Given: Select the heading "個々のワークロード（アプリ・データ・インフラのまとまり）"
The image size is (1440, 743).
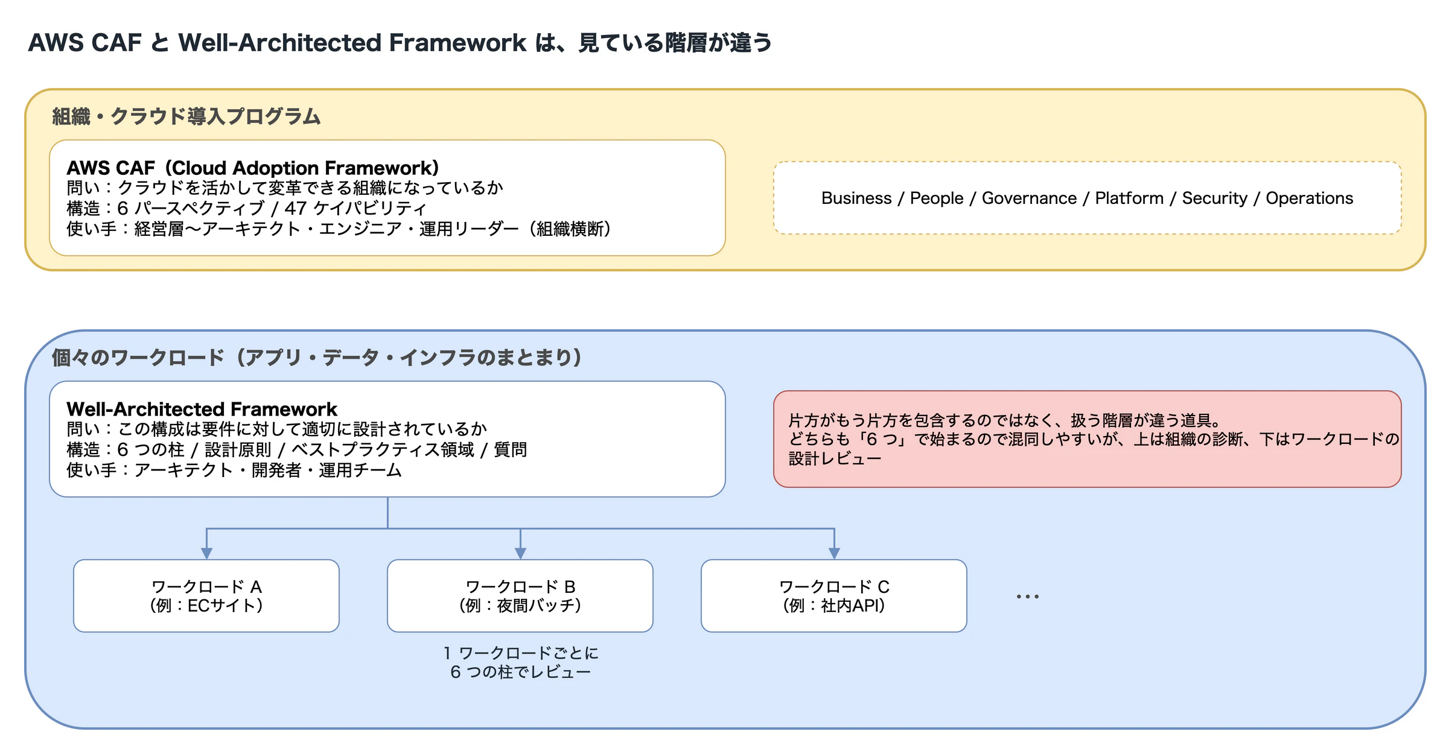Looking at the screenshot, I should tap(317, 358).
